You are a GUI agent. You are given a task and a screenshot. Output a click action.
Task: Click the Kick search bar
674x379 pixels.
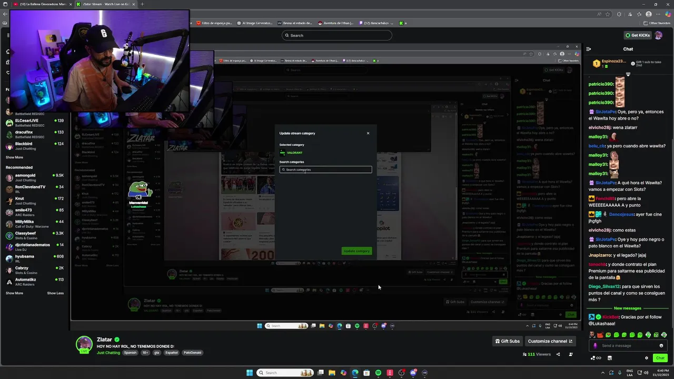coord(337,35)
